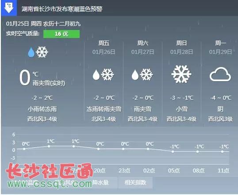Select the Saturday 01月27日 sleet icon

click(142, 75)
